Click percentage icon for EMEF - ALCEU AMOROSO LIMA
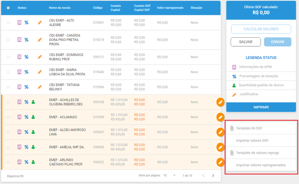This screenshot has width=299, height=184. pyautogui.click(x=26, y=132)
